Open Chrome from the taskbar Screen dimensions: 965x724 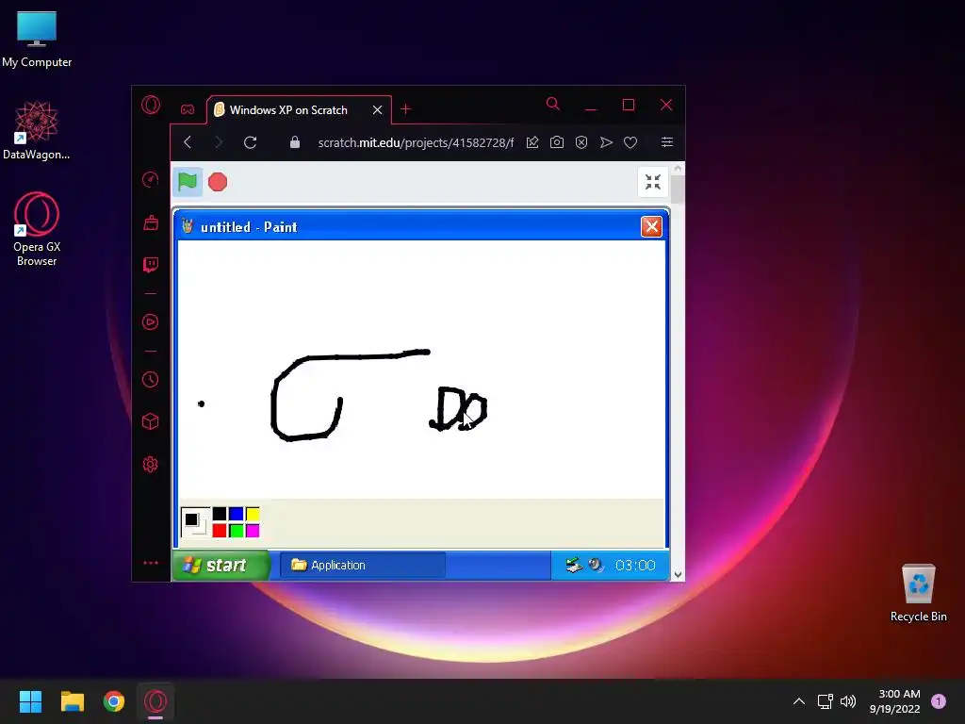(x=114, y=701)
